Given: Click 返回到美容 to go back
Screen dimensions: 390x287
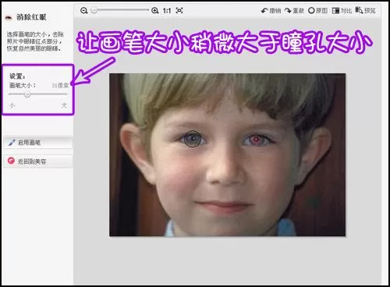Looking at the screenshot, I should 37,161.
